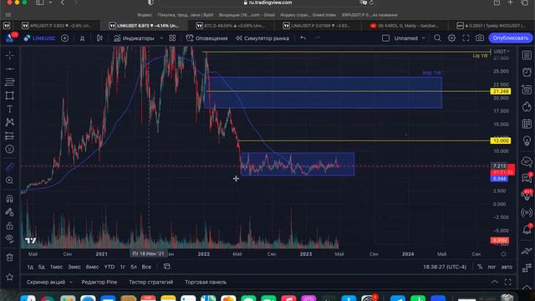This screenshot has height=301, width=535.
Task: Select the 21.248 price level label
Action: [x=500, y=91]
